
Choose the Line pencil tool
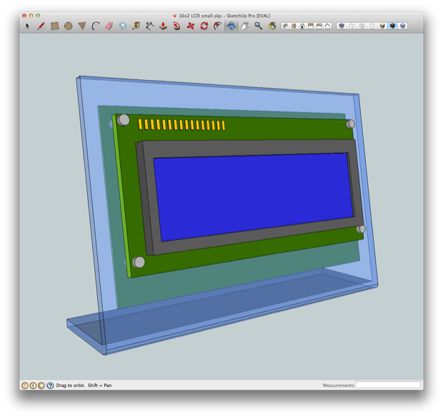point(41,26)
